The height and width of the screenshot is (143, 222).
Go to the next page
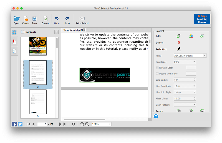pos(60,124)
